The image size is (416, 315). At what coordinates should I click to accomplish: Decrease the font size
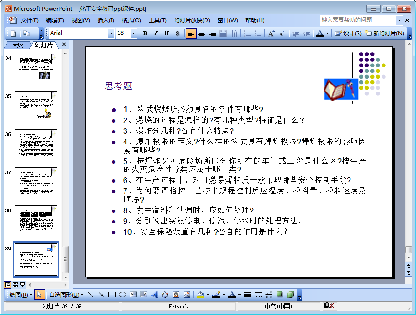point(282,33)
